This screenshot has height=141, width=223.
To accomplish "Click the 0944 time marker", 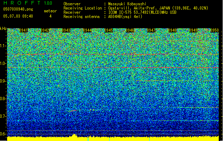I will click(x=87, y=30).
